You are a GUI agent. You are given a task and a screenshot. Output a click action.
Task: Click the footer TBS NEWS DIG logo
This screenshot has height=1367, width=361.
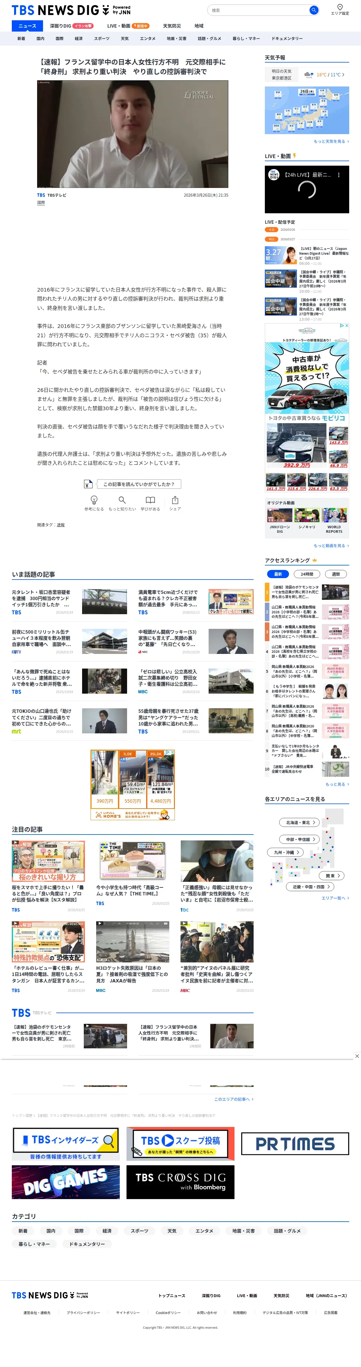coord(50,1295)
